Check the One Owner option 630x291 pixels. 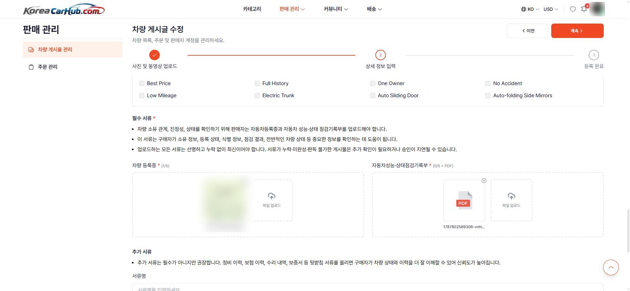[x=373, y=83]
